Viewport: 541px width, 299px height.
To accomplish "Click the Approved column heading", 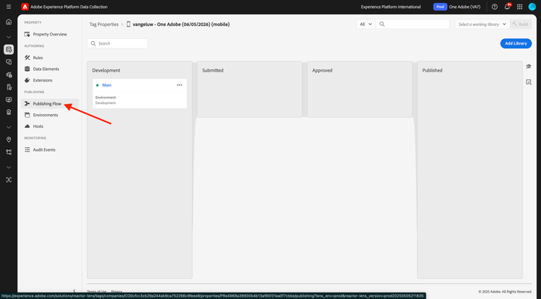I will pyautogui.click(x=322, y=70).
